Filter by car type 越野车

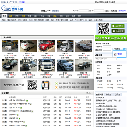pyautogui.click(x=109, y=65)
